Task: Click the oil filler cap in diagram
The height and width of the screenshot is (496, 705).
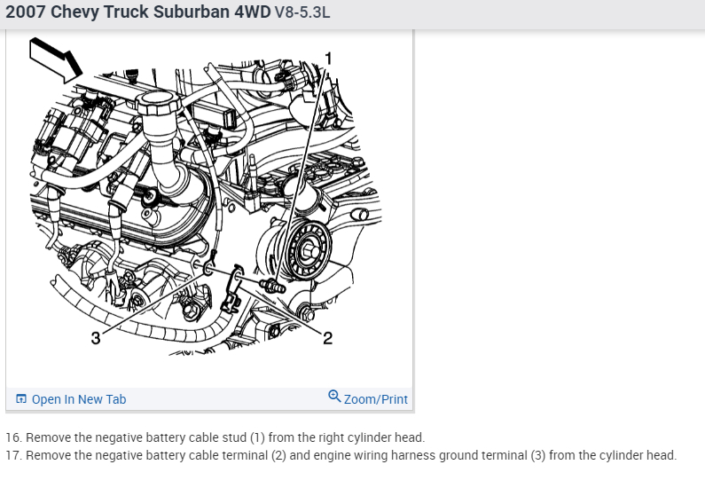Action: (159, 103)
